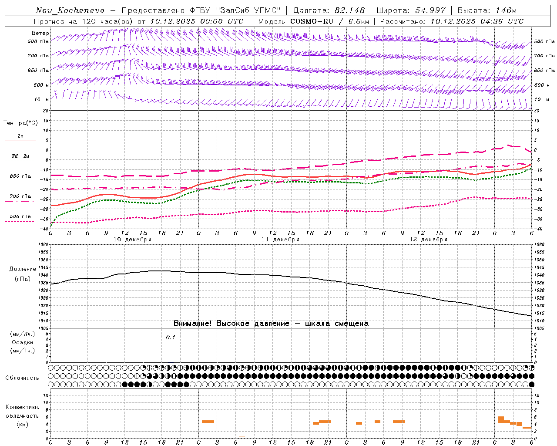This screenshot has height=446, width=557.
Task: Click the Высота: 146м value
Action: 487,10
